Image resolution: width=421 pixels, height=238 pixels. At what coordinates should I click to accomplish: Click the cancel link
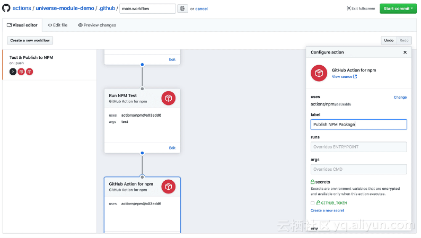[x=201, y=8]
